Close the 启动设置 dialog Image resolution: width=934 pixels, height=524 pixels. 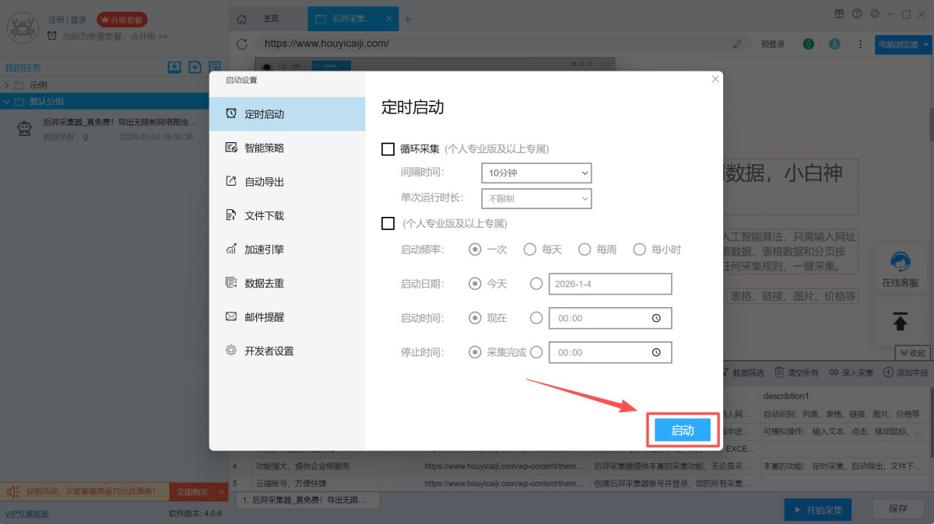[715, 79]
